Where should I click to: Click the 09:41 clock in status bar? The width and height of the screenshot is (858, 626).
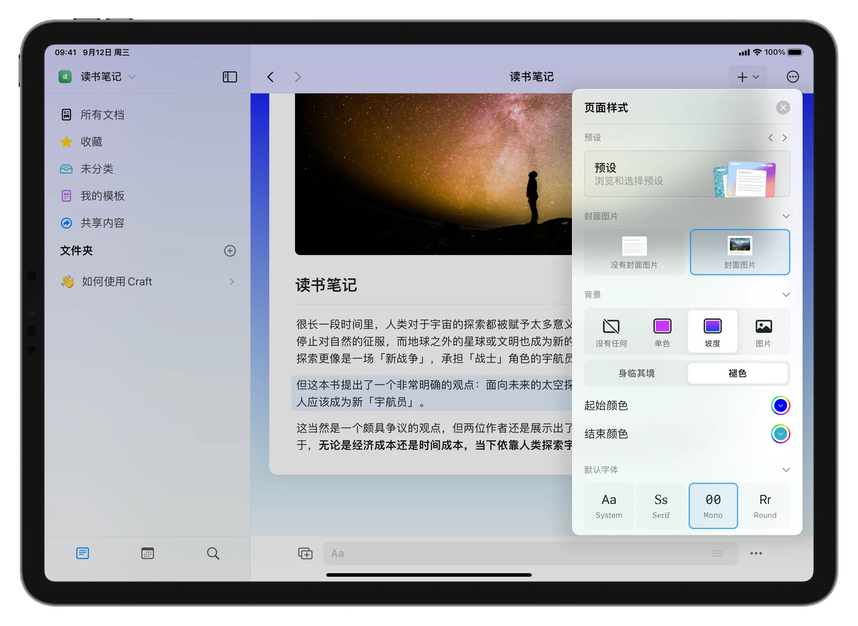pyautogui.click(x=66, y=52)
